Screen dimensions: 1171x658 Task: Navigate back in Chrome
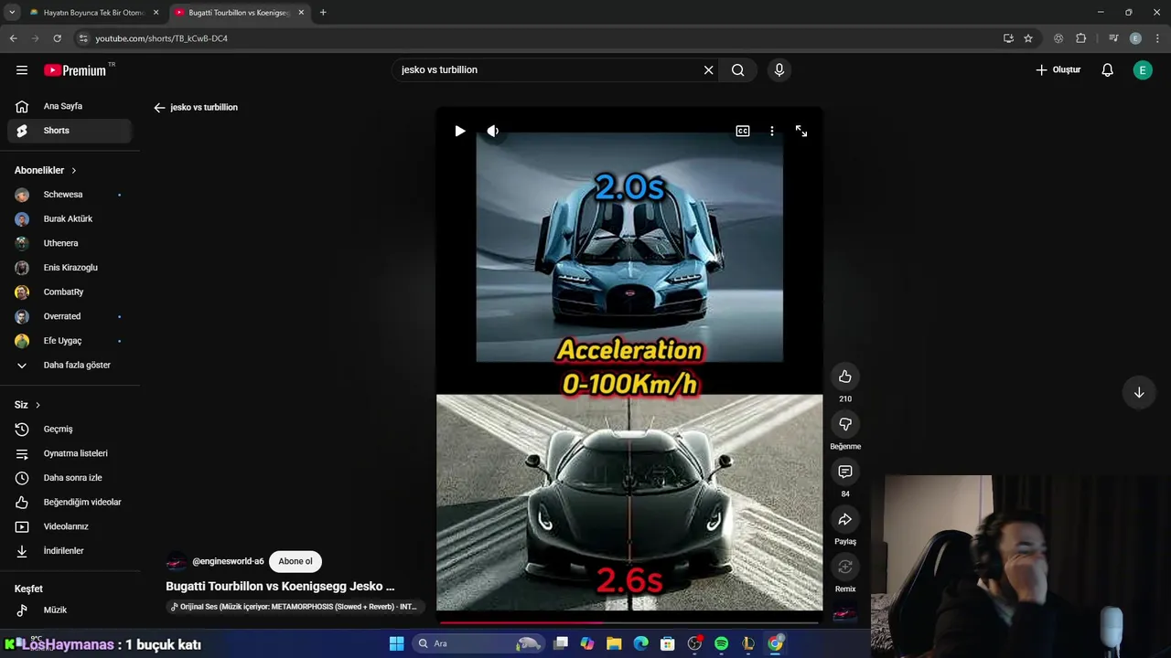13,38
